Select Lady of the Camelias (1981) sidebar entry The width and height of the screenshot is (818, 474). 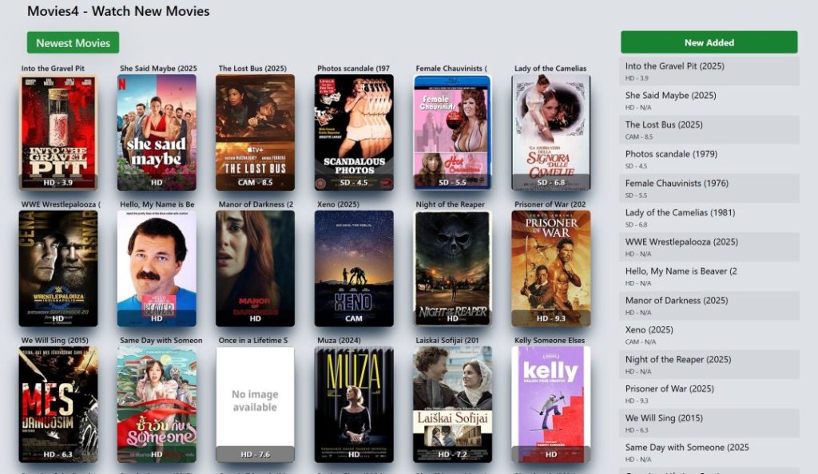[x=709, y=218]
